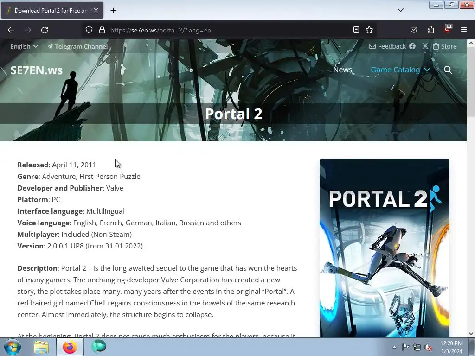Open a new browser tab
The image size is (475, 356).
[113, 11]
